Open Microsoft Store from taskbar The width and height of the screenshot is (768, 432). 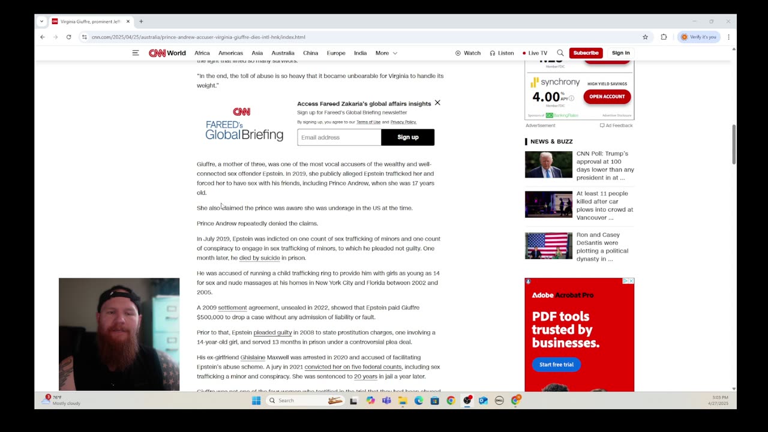click(x=435, y=400)
